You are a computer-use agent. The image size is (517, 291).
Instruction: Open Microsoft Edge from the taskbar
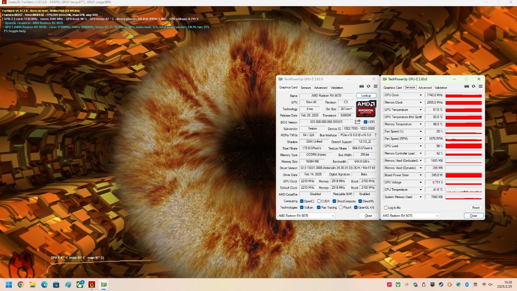(x=44, y=284)
